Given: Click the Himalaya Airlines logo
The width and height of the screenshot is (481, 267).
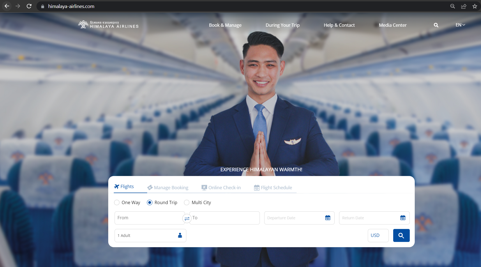Looking at the screenshot, I should click(x=108, y=25).
